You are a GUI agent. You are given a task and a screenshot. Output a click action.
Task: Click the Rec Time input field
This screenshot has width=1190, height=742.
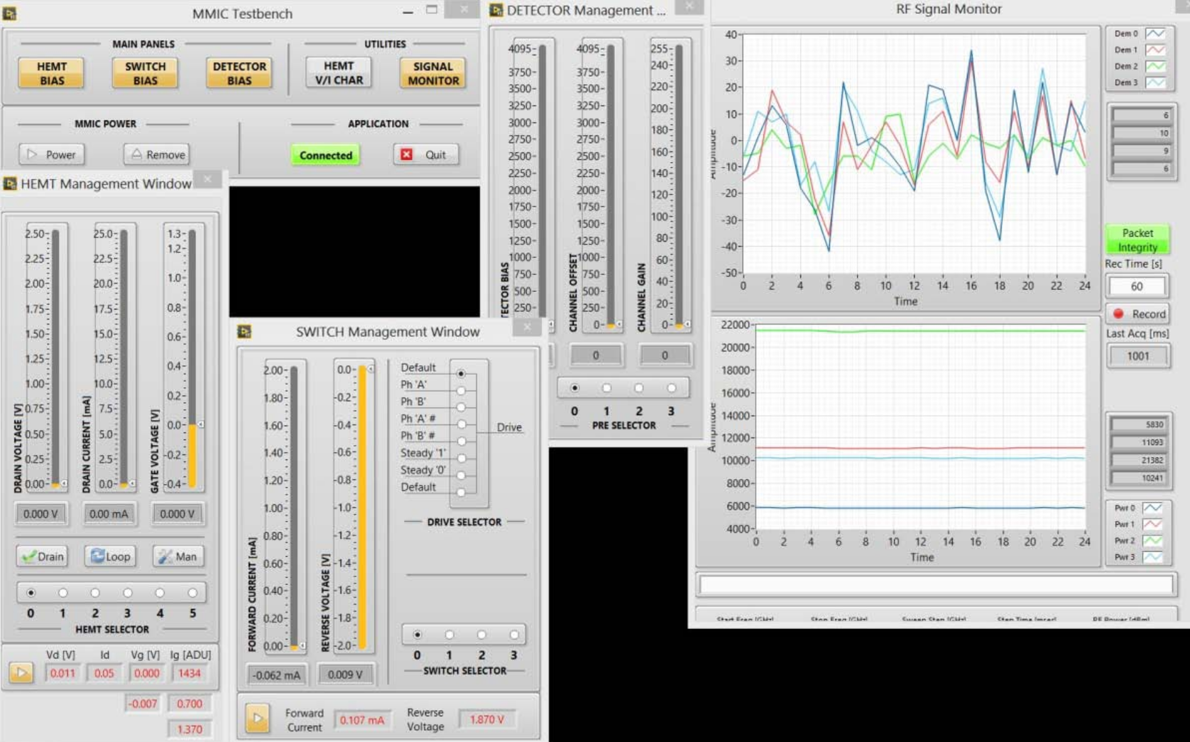tap(1137, 286)
